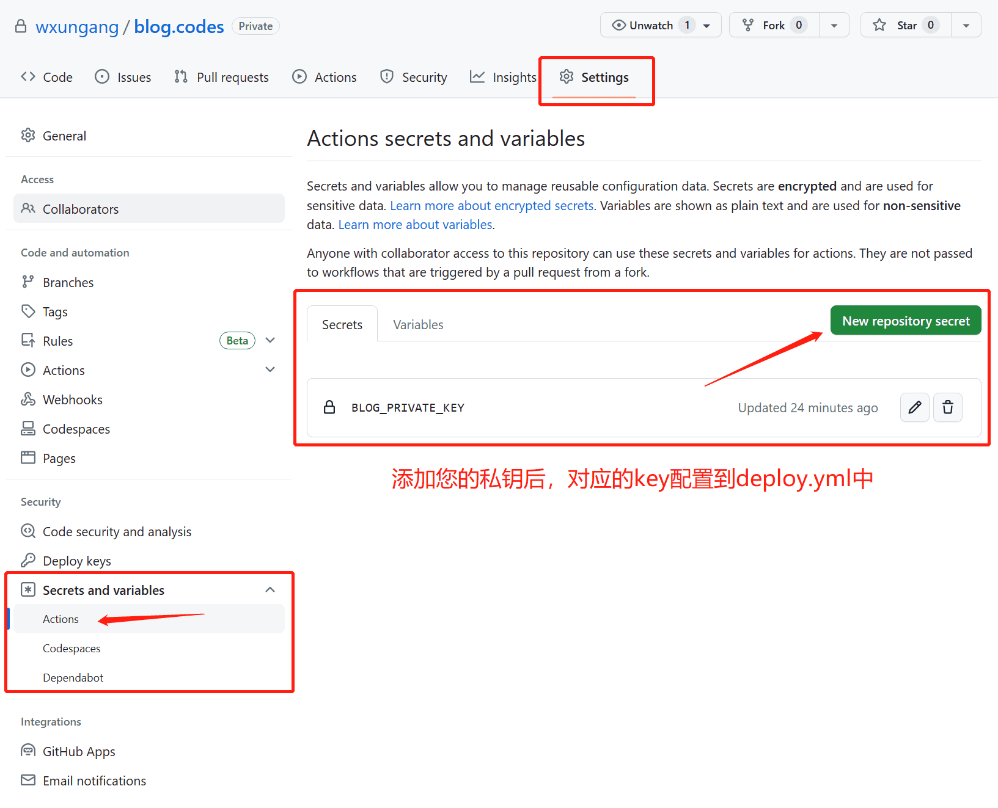This screenshot has width=998, height=808.
Task: Open the Actions repository tab
Action: point(325,77)
